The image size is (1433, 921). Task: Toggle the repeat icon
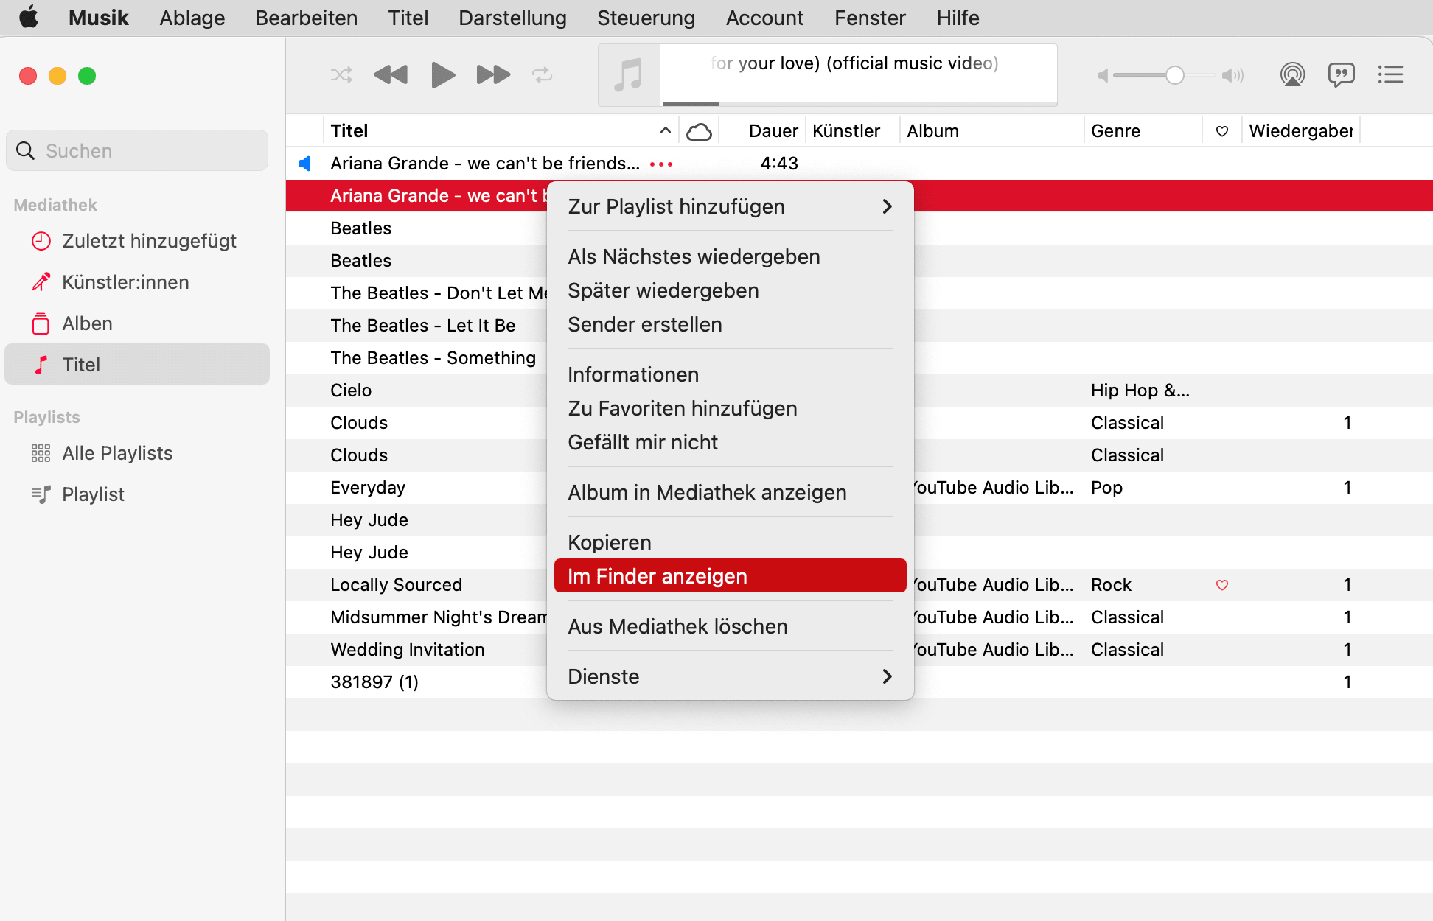pos(542,75)
